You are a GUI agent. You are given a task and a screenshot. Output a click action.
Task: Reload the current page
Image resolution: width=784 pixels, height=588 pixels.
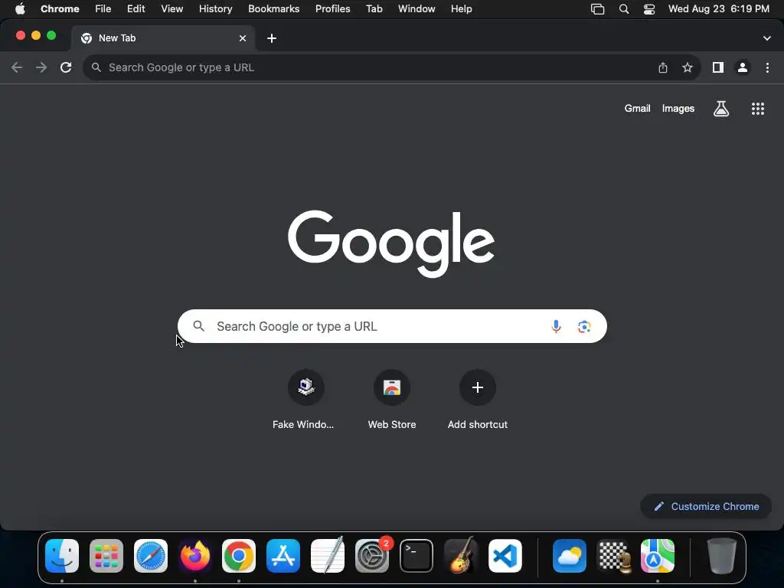point(66,67)
